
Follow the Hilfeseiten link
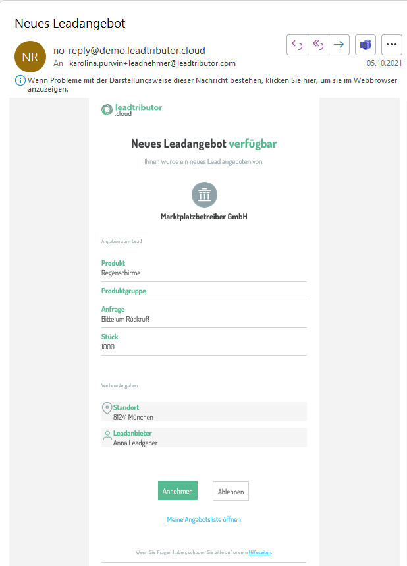(260, 552)
